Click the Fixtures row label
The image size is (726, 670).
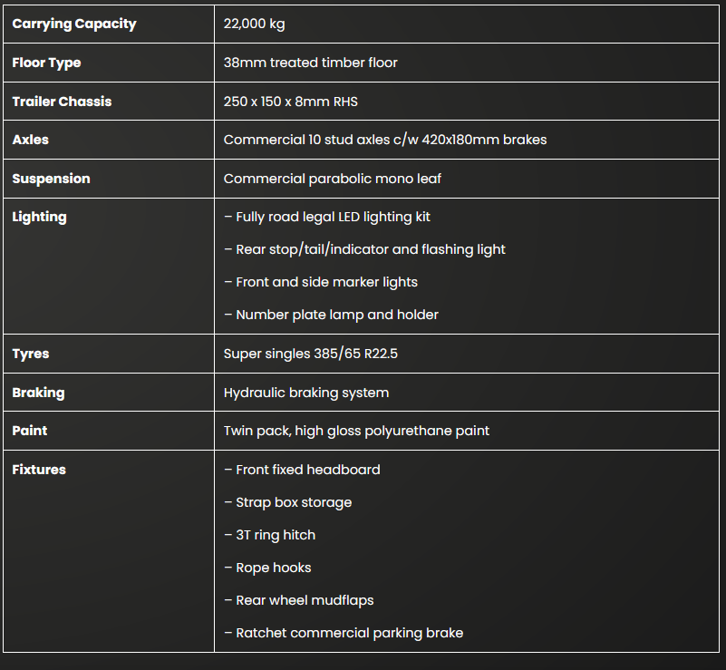[x=39, y=470]
